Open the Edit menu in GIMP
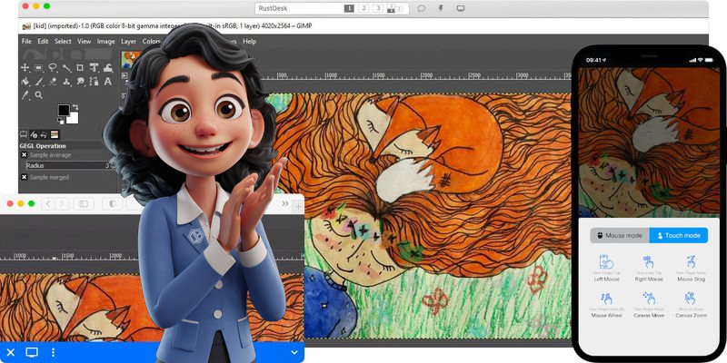 [43, 41]
